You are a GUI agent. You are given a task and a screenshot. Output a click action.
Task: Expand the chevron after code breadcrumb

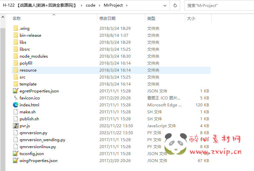(x=99, y=6)
